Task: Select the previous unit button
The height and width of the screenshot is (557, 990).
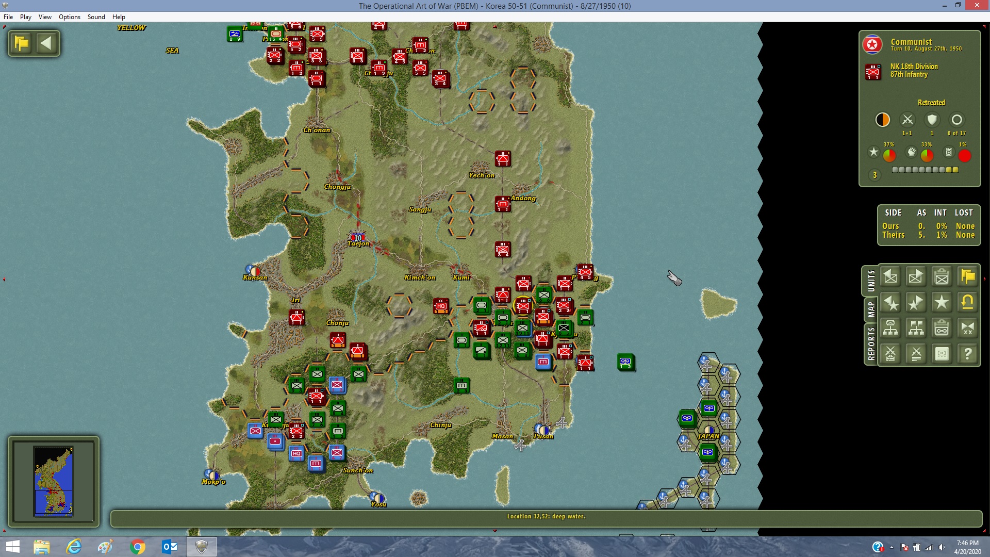Action: tap(890, 277)
